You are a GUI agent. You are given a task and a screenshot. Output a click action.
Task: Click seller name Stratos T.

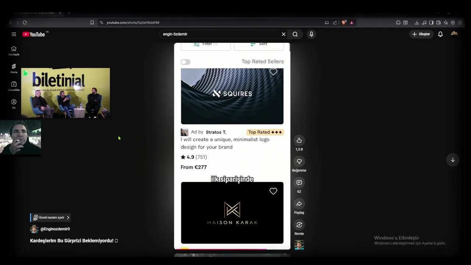click(216, 132)
